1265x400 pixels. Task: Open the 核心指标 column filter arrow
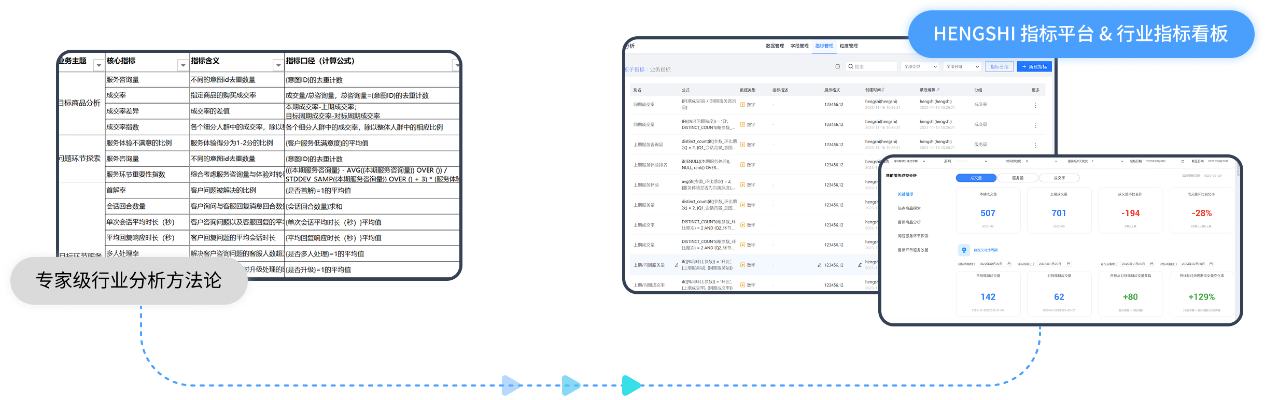pyautogui.click(x=182, y=65)
